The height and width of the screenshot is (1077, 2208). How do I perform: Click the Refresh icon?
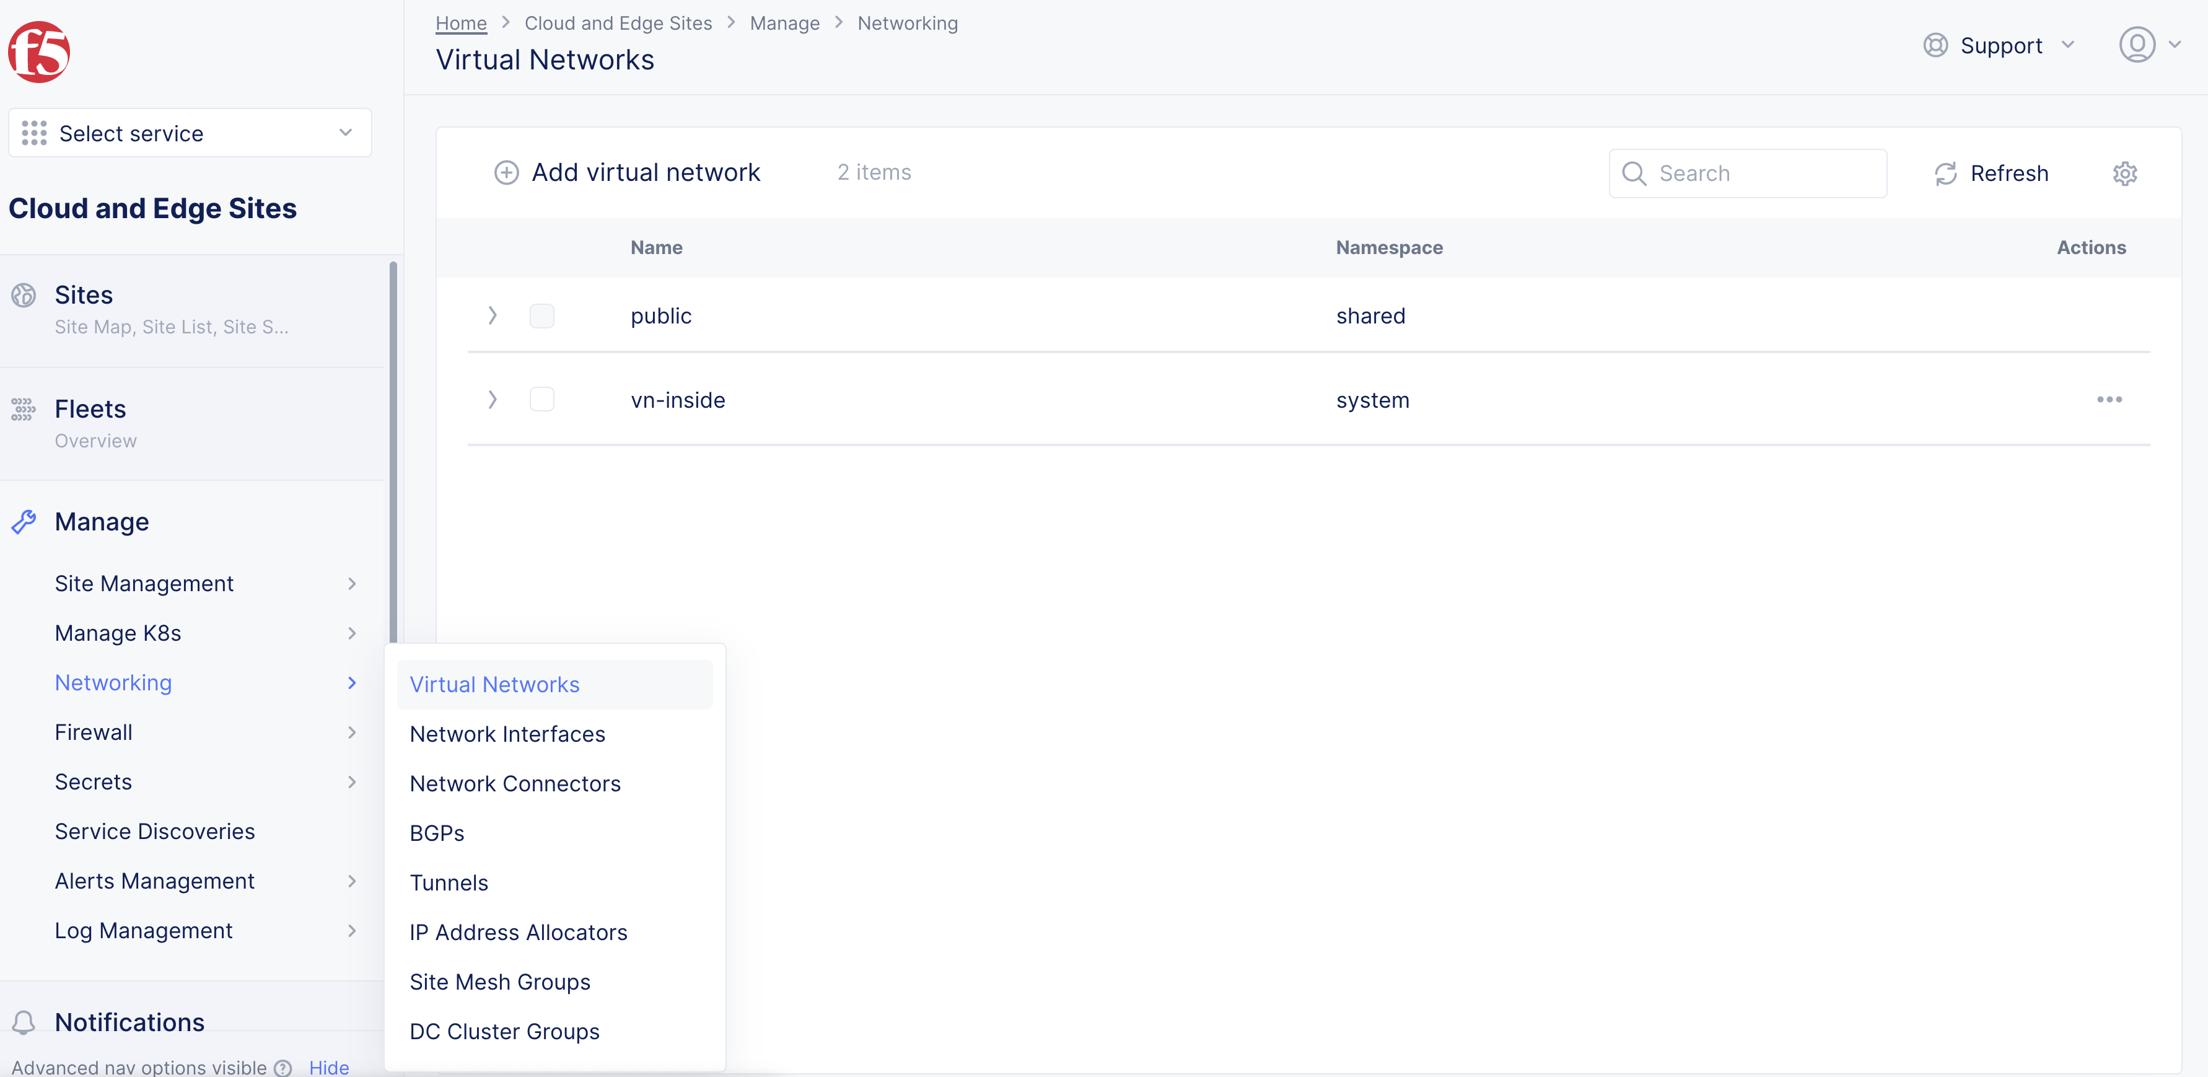(1945, 174)
